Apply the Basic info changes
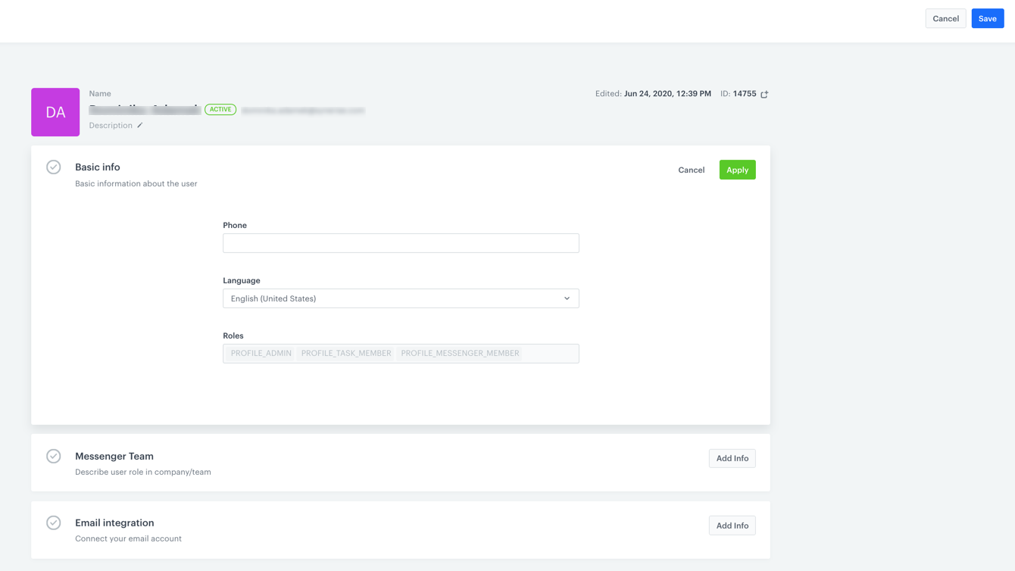Screen dimensions: 1015x571 point(737,170)
